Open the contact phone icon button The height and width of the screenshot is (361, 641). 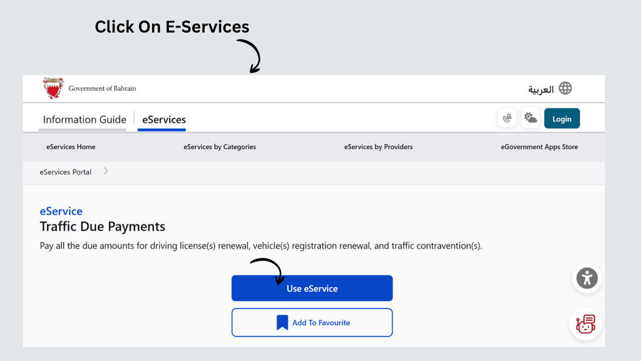click(507, 118)
